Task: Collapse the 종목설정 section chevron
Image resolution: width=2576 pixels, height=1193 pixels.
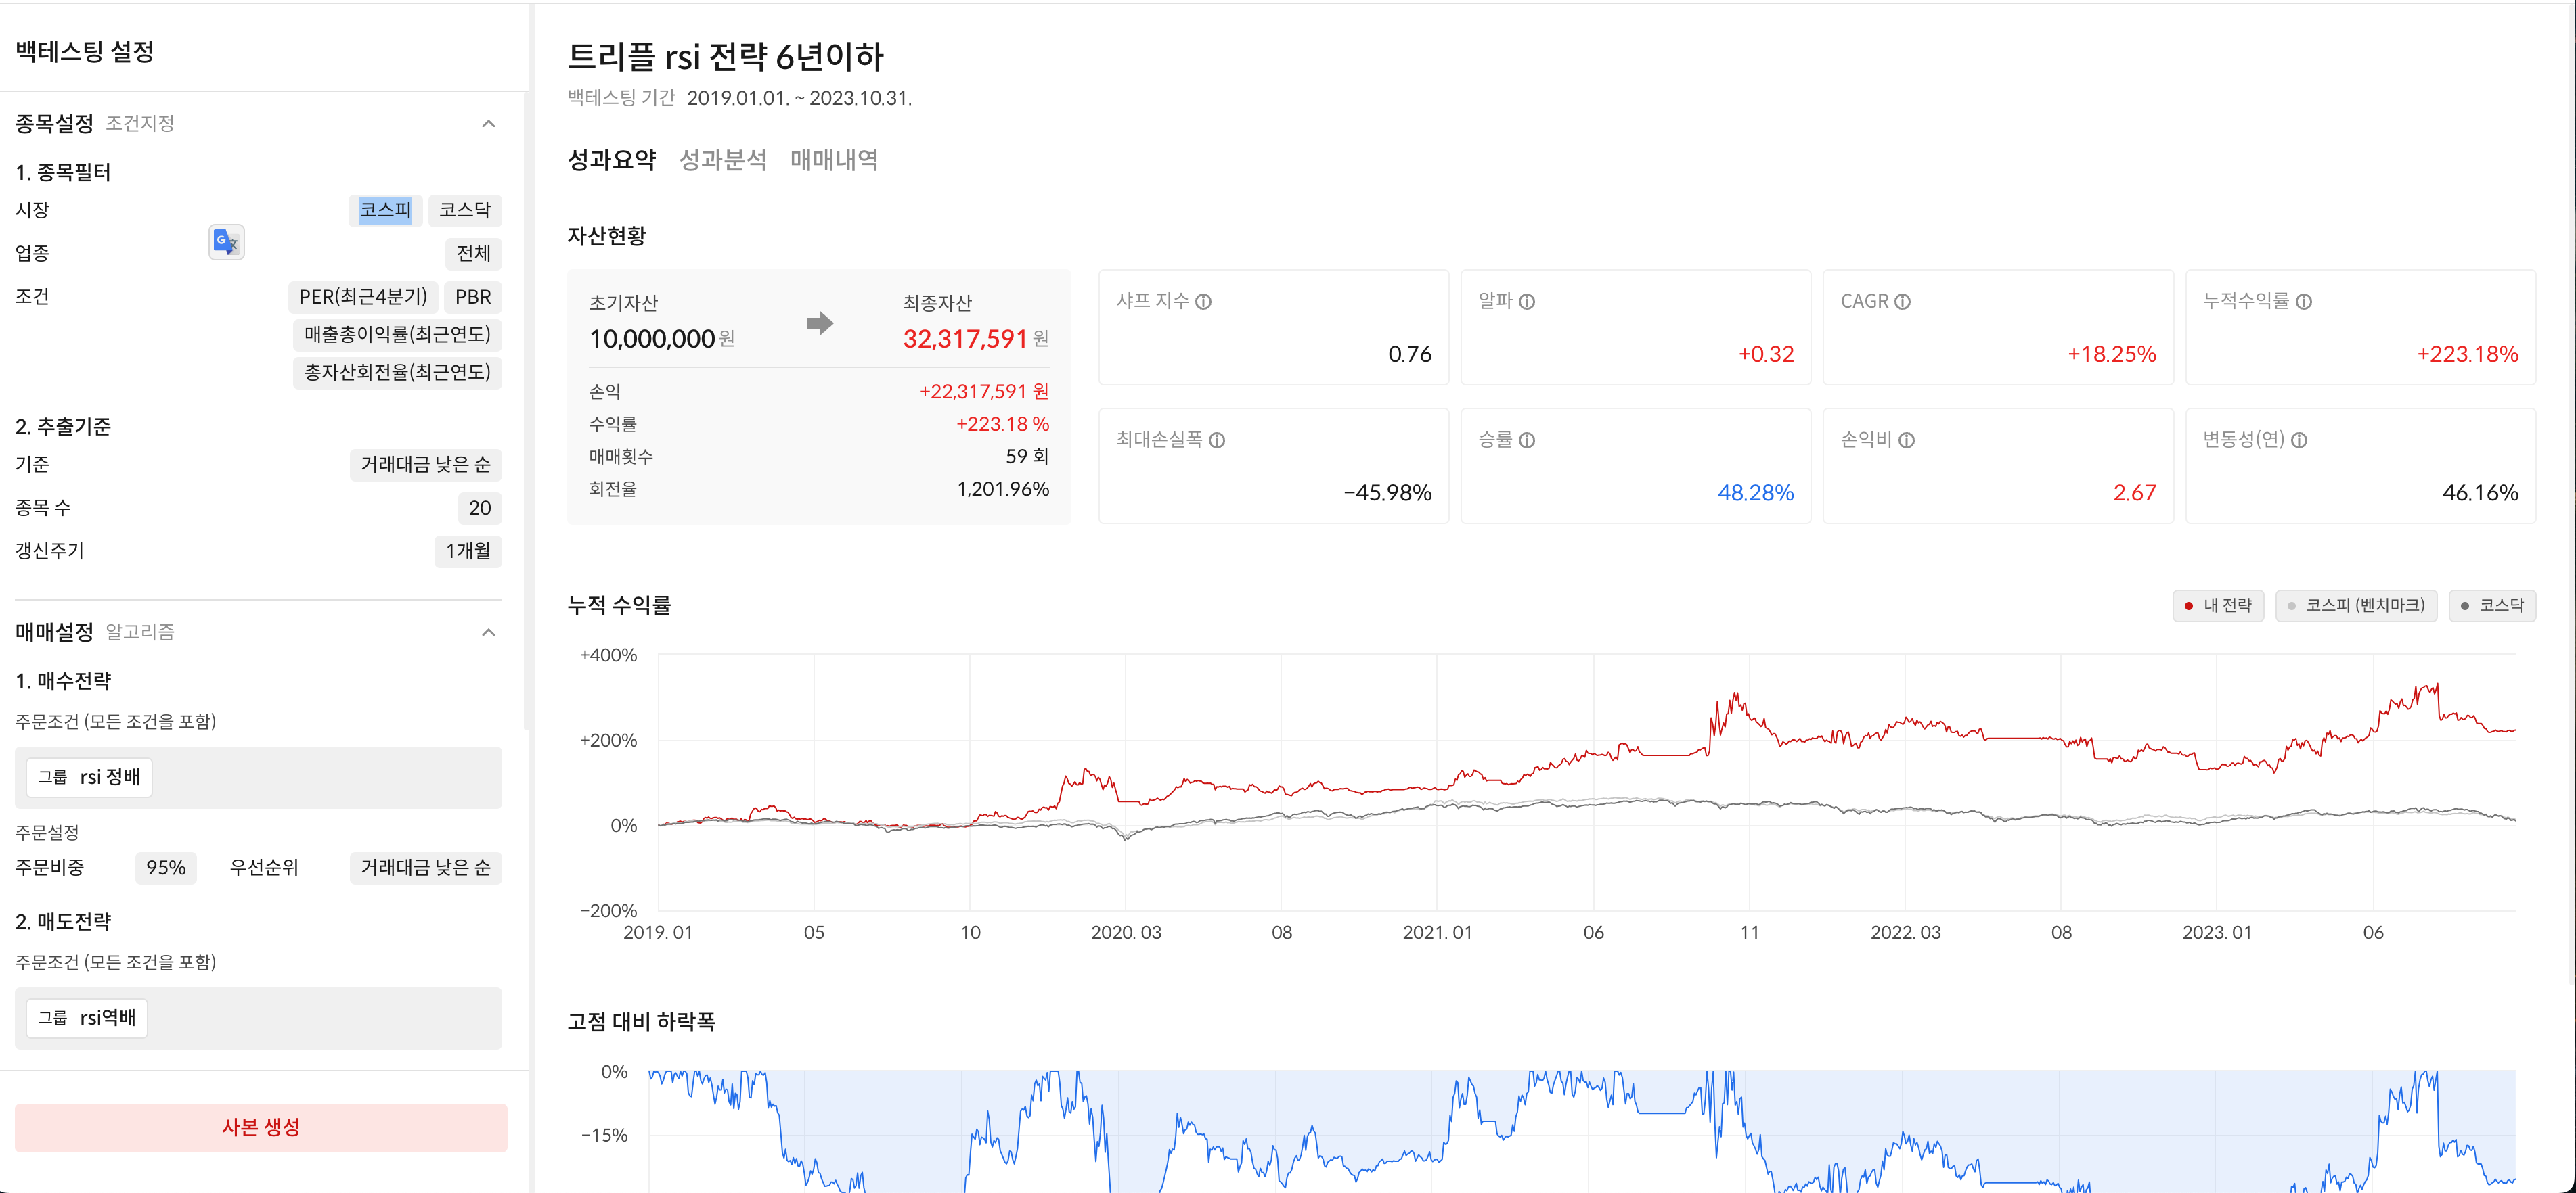Action: tap(488, 124)
